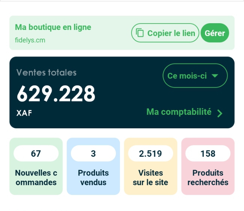The height and width of the screenshot is (211, 244).
Task: Click the Copier le lien button
Action: click(165, 33)
